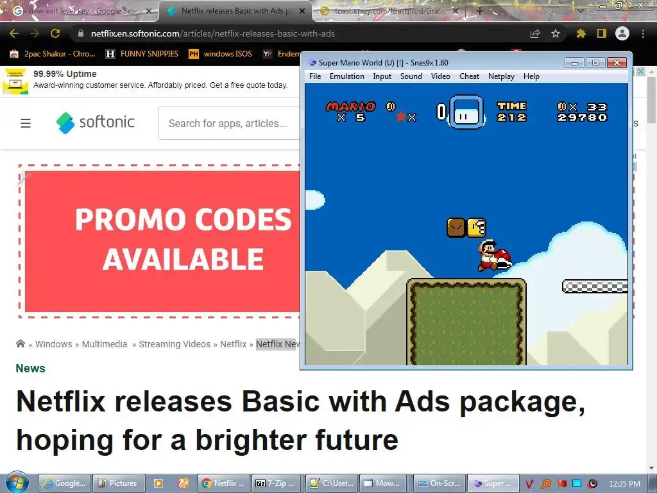
Task: Close the toast.epizy.com tab
Action: [456, 11]
